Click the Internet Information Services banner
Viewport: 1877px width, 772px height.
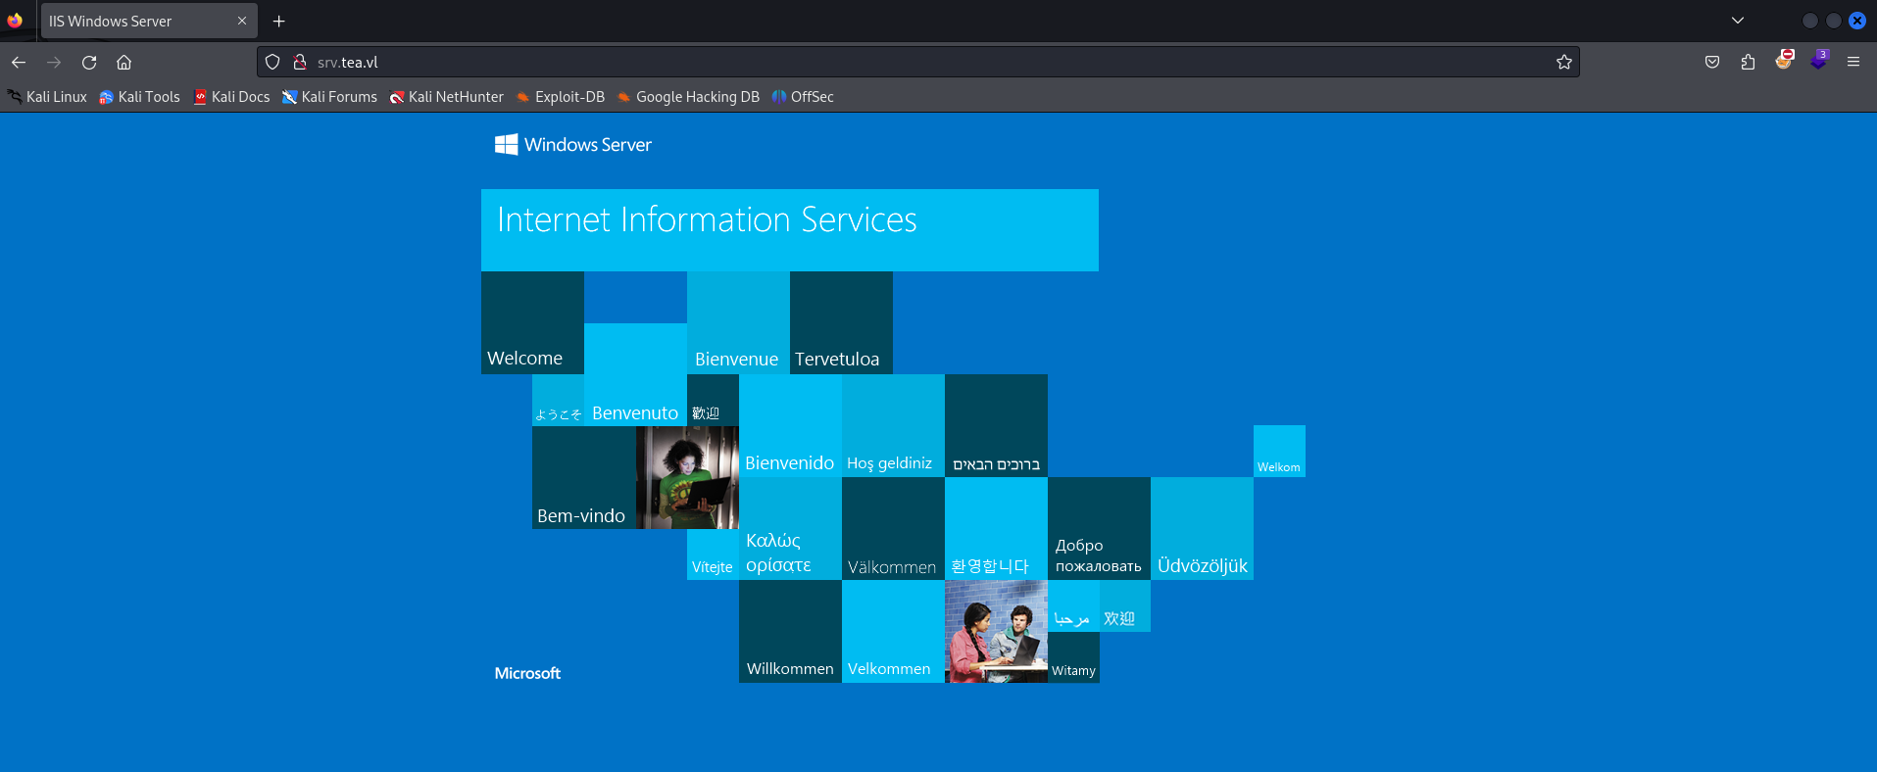pos(789,230)
